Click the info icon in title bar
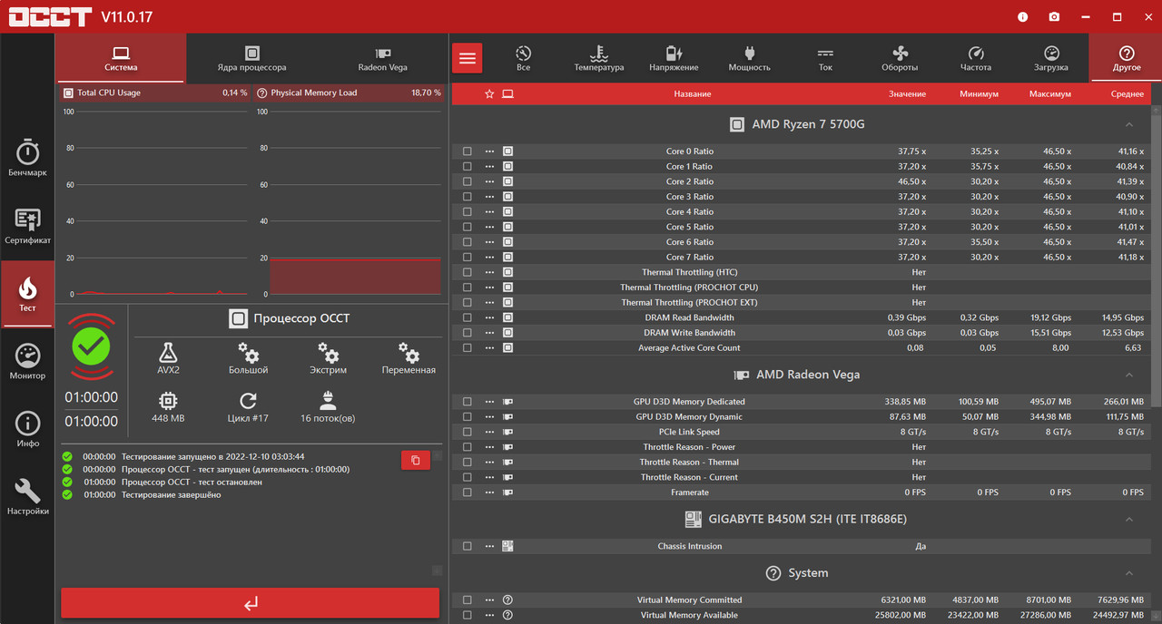1162x624 pixels. coord(1023,16)
